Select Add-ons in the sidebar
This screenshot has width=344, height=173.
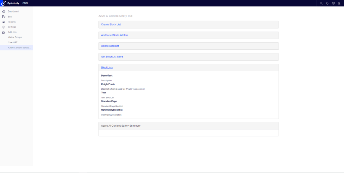12,32
